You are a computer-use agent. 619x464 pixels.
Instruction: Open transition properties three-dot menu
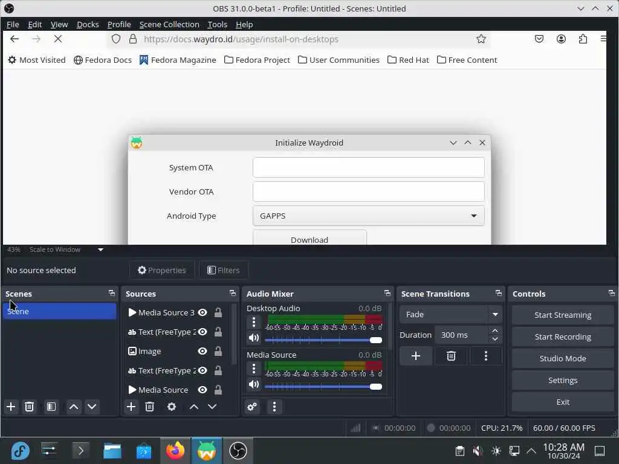tap(486, 356)
